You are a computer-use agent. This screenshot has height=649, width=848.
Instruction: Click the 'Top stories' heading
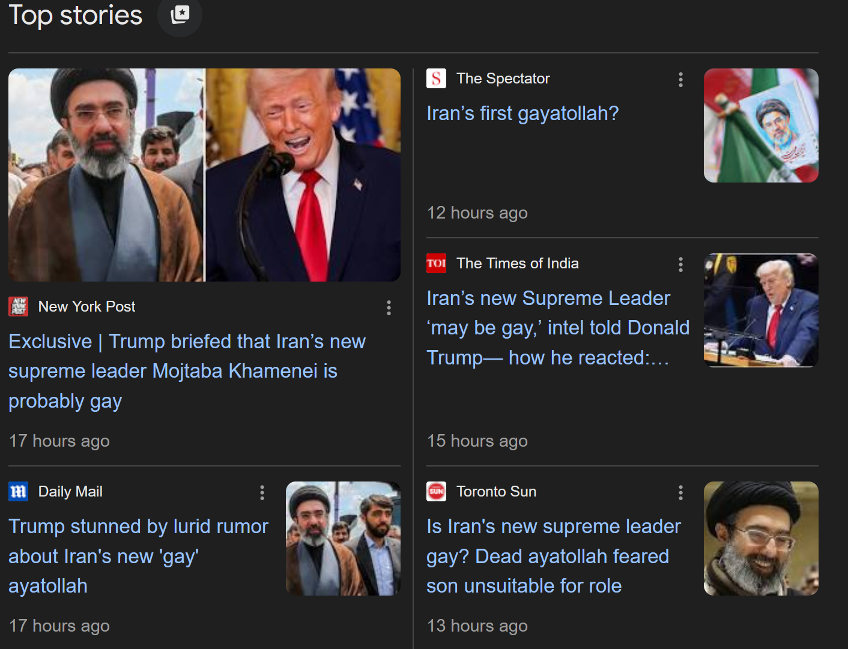coord(76,15)
